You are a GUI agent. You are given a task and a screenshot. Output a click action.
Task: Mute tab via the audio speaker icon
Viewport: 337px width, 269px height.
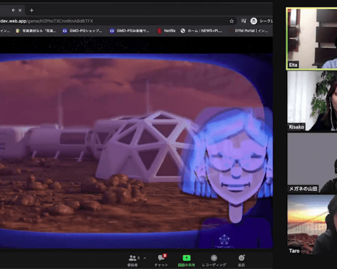coord(13,10)
